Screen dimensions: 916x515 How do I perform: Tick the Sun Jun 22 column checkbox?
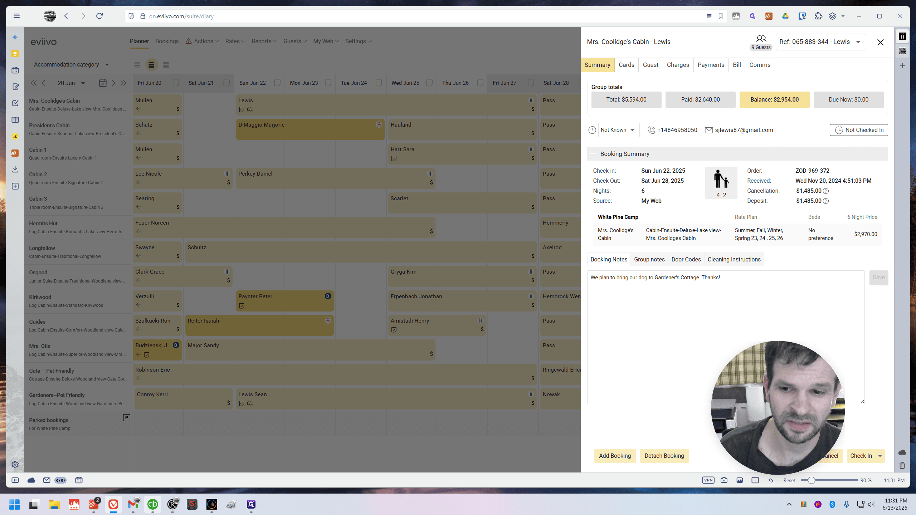277,83
